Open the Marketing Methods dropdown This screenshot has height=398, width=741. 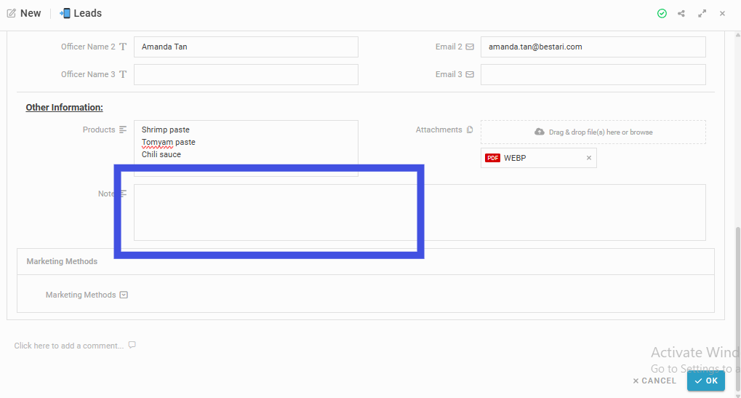(124, 295)
